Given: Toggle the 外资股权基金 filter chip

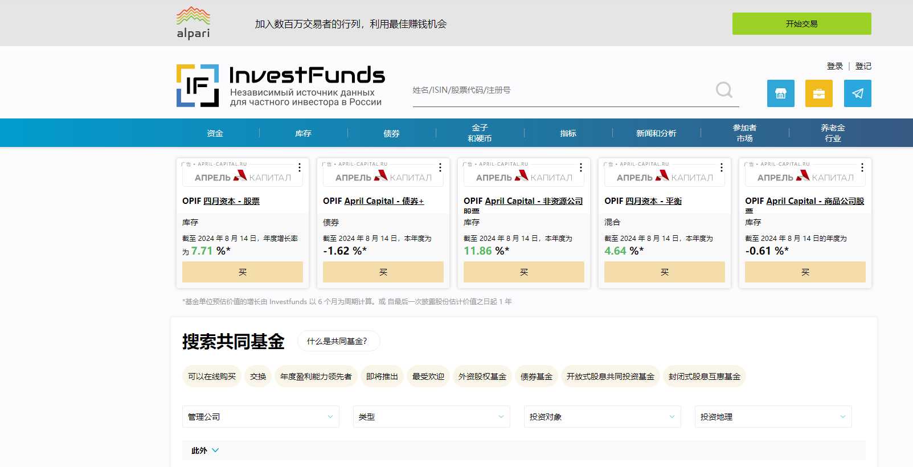Looking at the screenshot, I should click(482, 376).
